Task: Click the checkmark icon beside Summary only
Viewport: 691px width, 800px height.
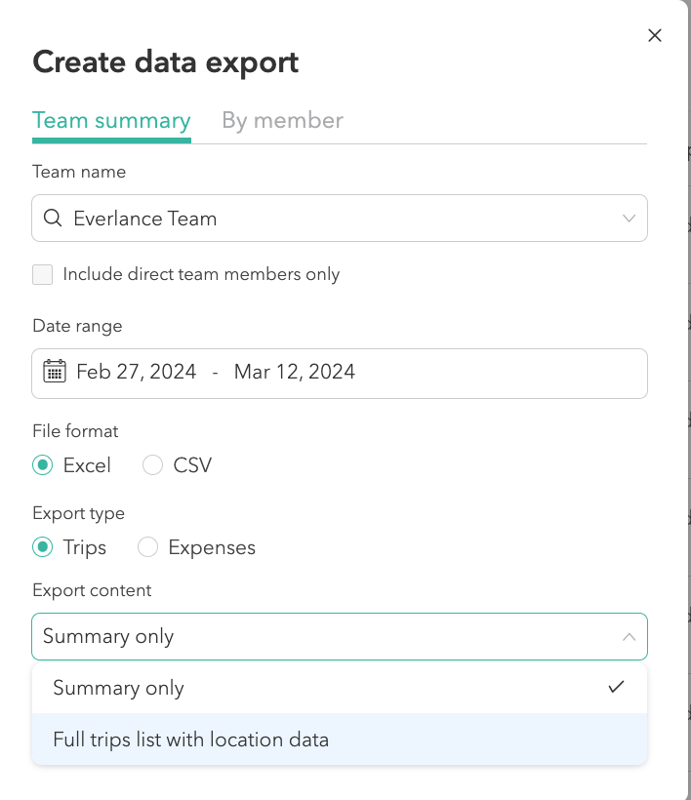Action: [616, 687]
